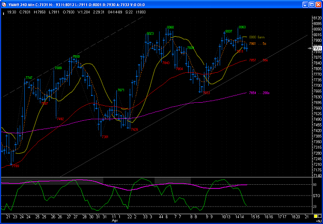Image resolution: width=323 pixels, height=224 pixels.
Task: Click the 7700 level on price axis
Action: (x=317, y=85)
